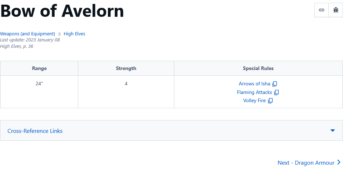Copy the Arrows of Isha rule icon

click(x=275, y=84)
